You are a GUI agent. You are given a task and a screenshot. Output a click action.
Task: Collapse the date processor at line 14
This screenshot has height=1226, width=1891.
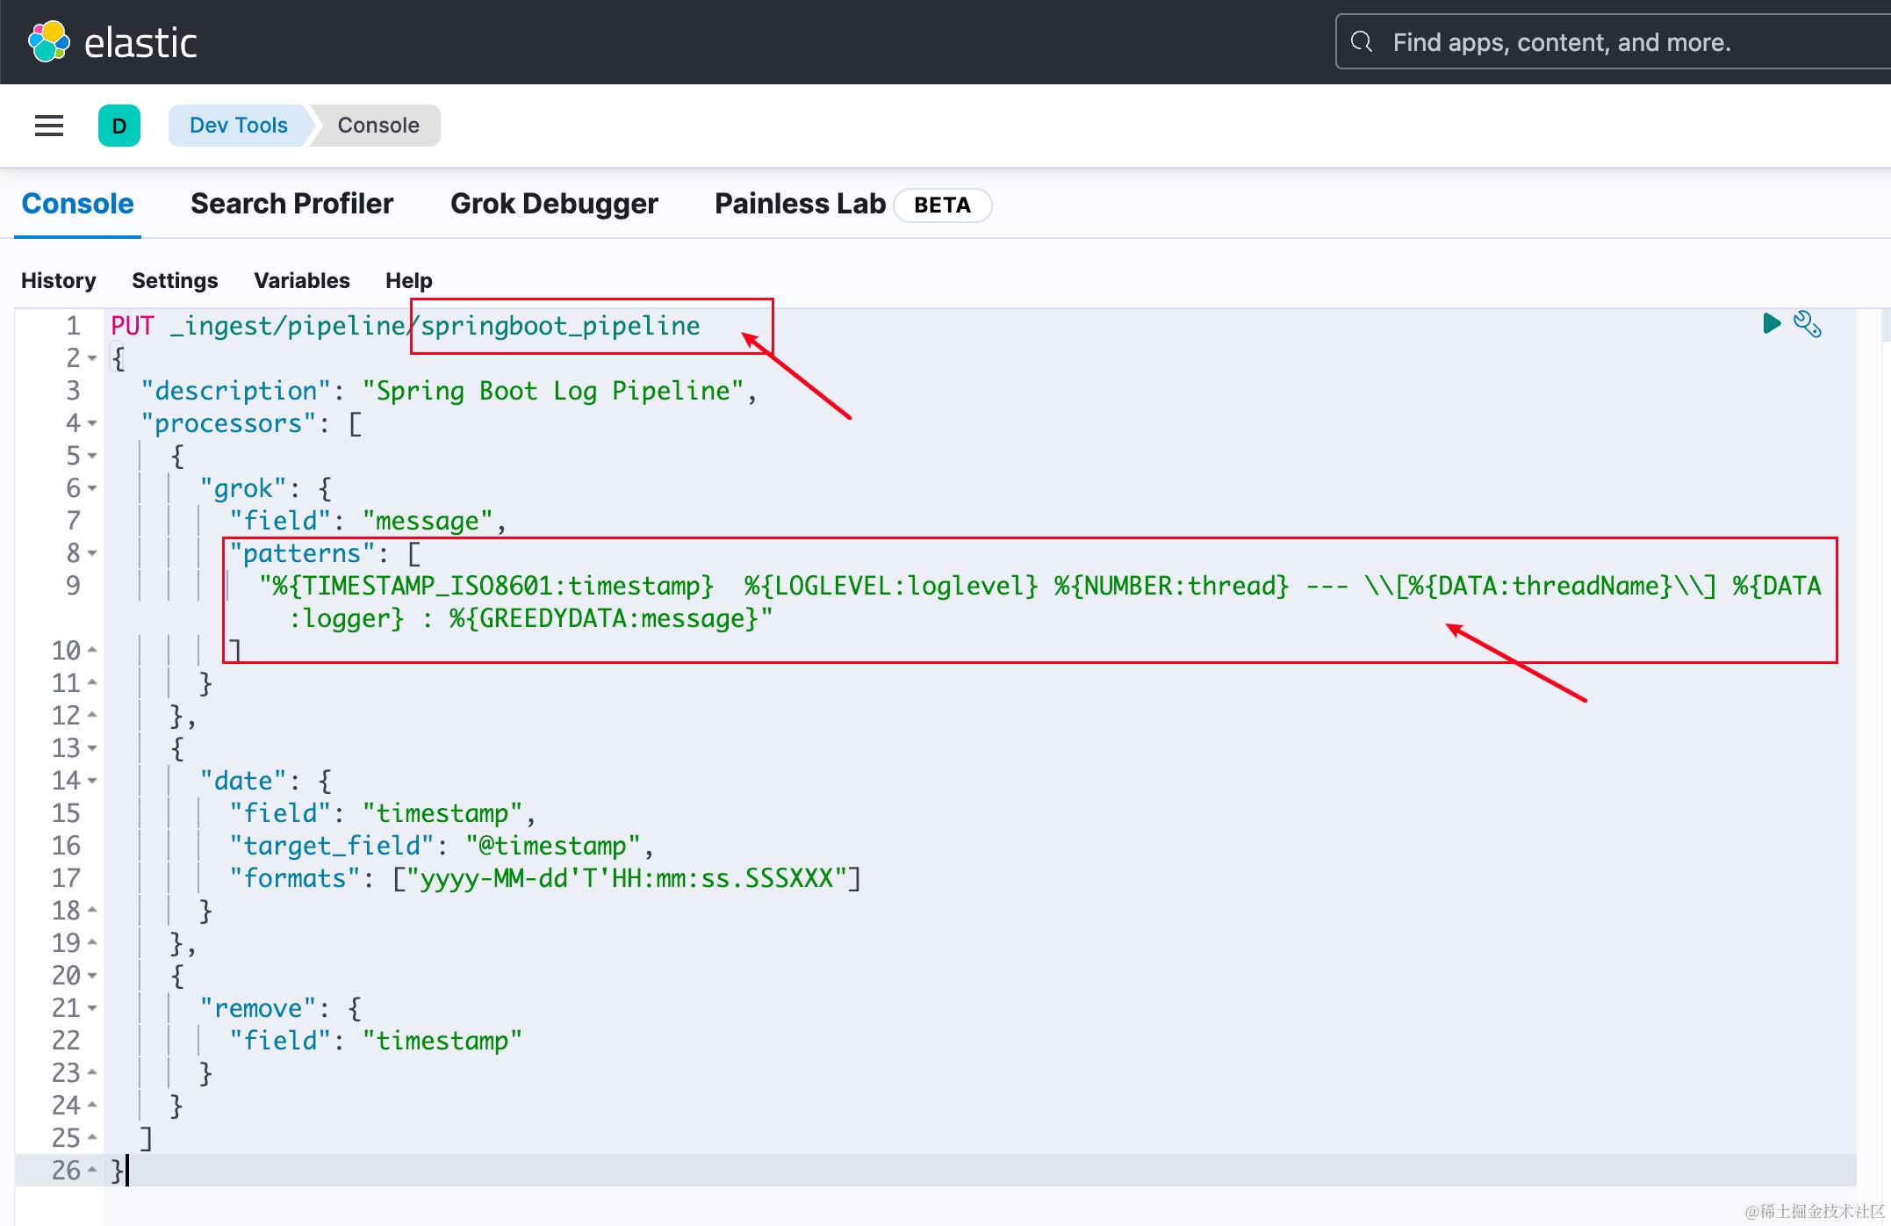tap(92, 781)
